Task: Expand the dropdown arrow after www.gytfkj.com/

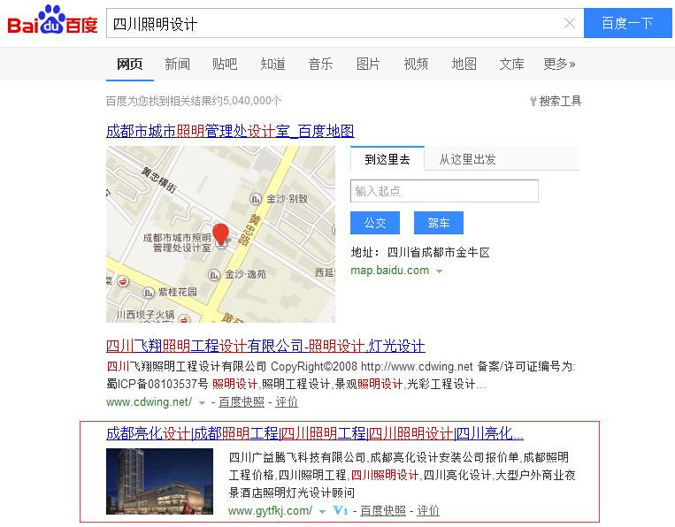Action: [322, 511]
